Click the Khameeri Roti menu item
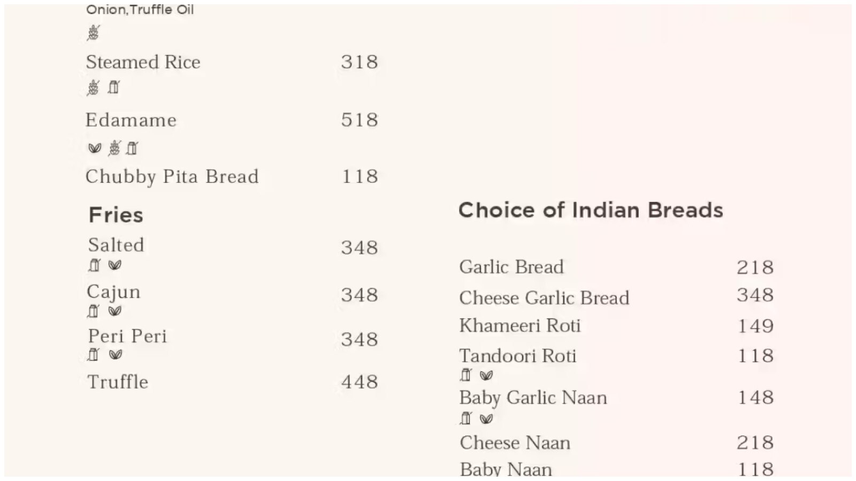This screenshot has width=856, height=481. coord(519,325)
